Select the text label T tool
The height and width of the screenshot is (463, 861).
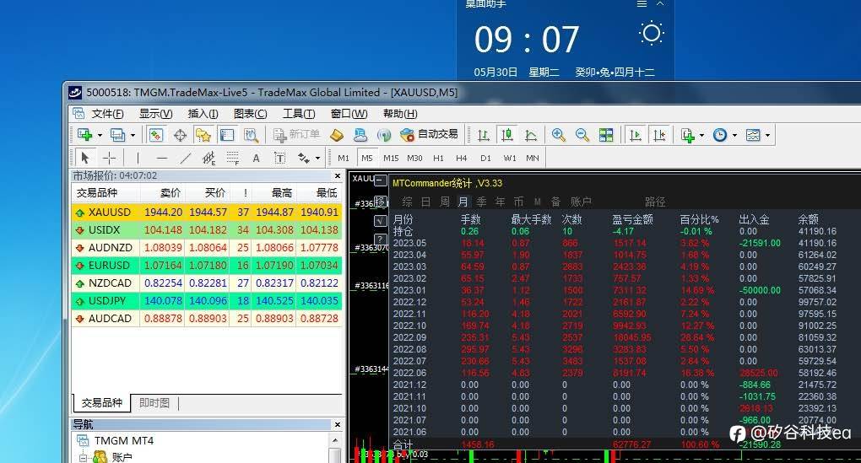pyautogui.click(x=279, y=158)
